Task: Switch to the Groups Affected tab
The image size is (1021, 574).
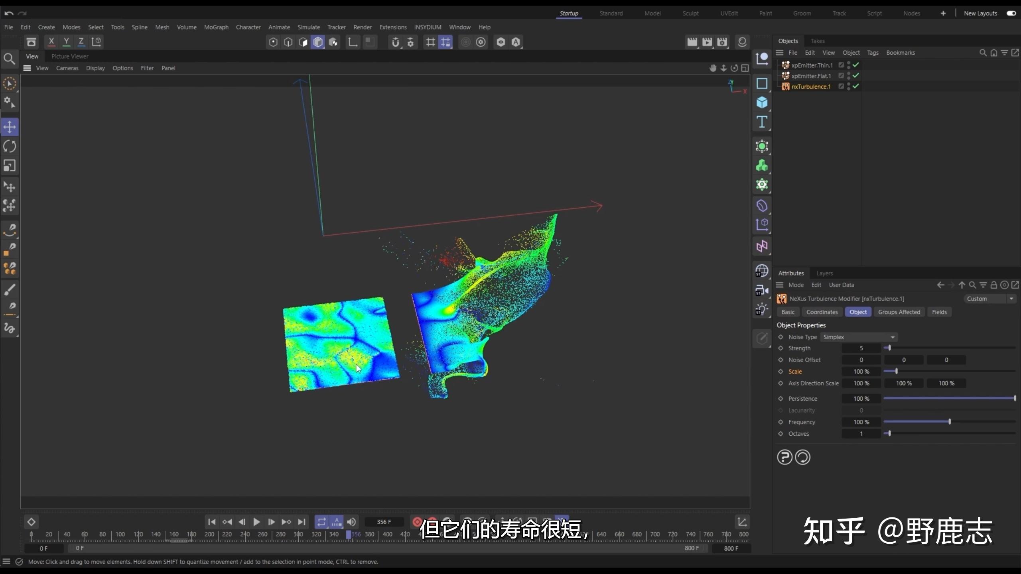Action: coord(899,312)
